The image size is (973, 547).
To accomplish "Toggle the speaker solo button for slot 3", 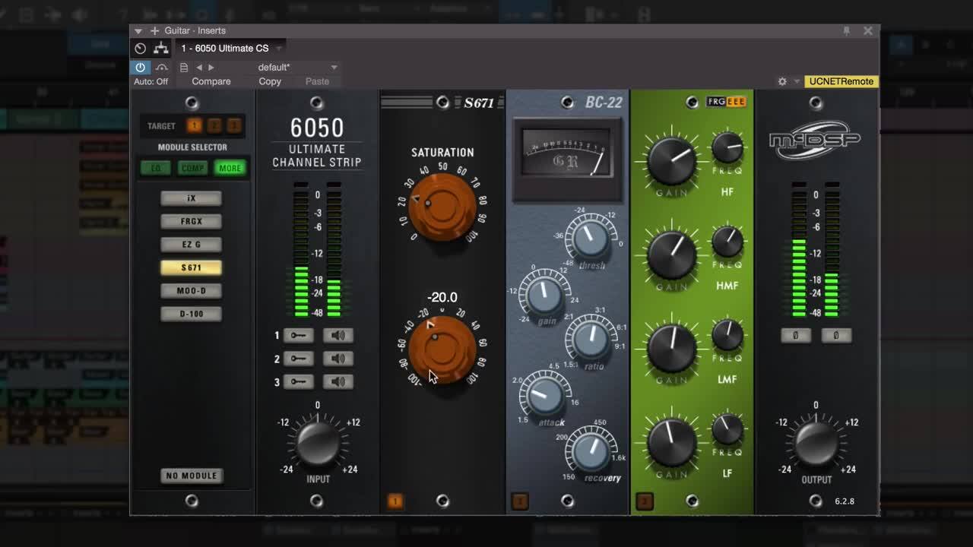I will pyautogui.click(x=338, y=381).
